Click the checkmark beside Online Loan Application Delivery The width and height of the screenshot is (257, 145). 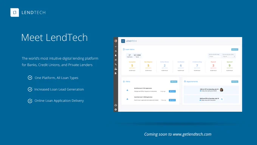coord(30,101)
